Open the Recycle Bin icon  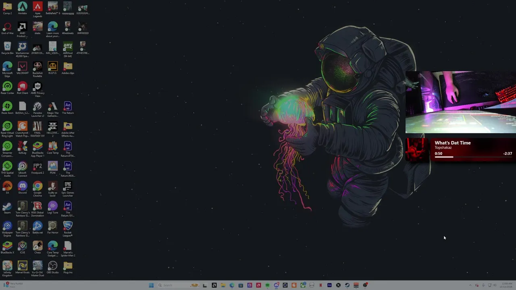click(x=7, y=48)
